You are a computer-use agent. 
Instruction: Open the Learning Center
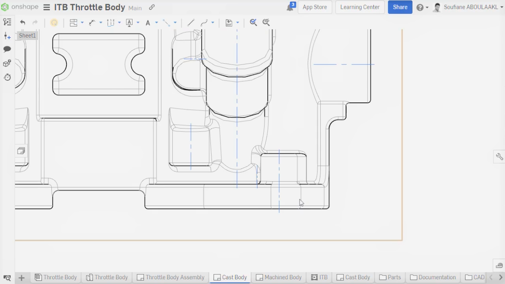tap(360, 7)
